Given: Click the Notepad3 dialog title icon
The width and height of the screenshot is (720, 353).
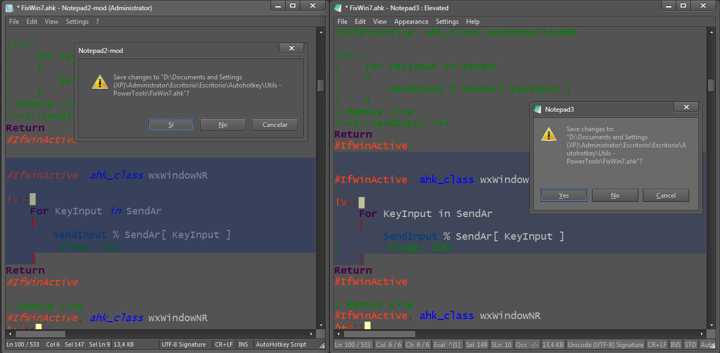Looking at the screenshot, I should pos(538,109).
